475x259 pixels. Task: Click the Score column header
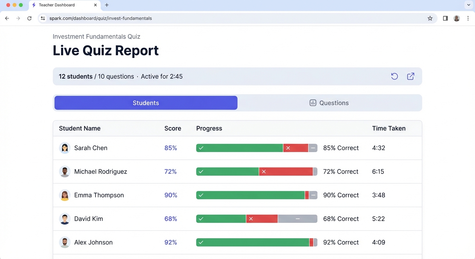pyautogui.click(x=173, y=128)
